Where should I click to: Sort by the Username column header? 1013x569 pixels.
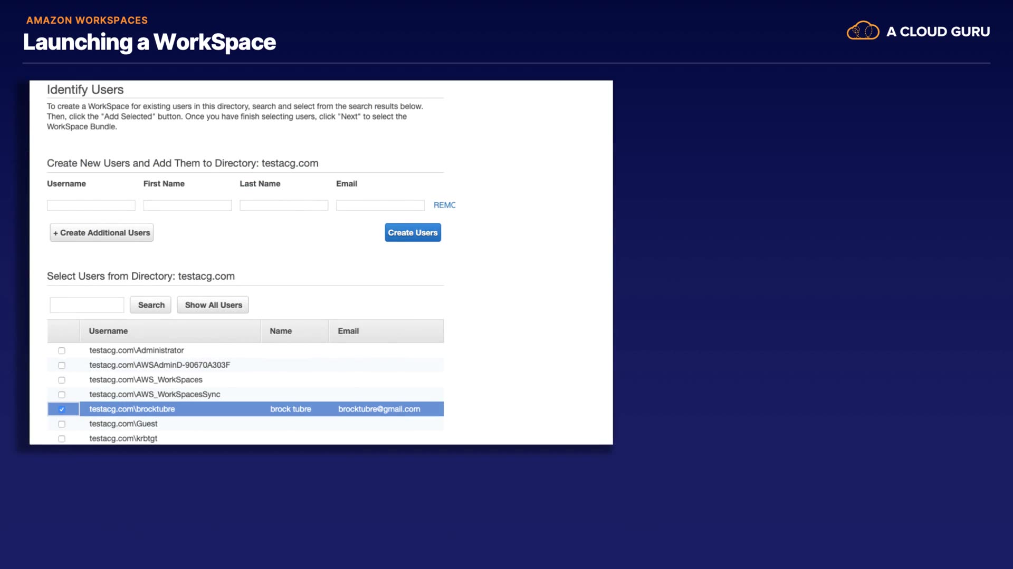[x=108, y=331]
